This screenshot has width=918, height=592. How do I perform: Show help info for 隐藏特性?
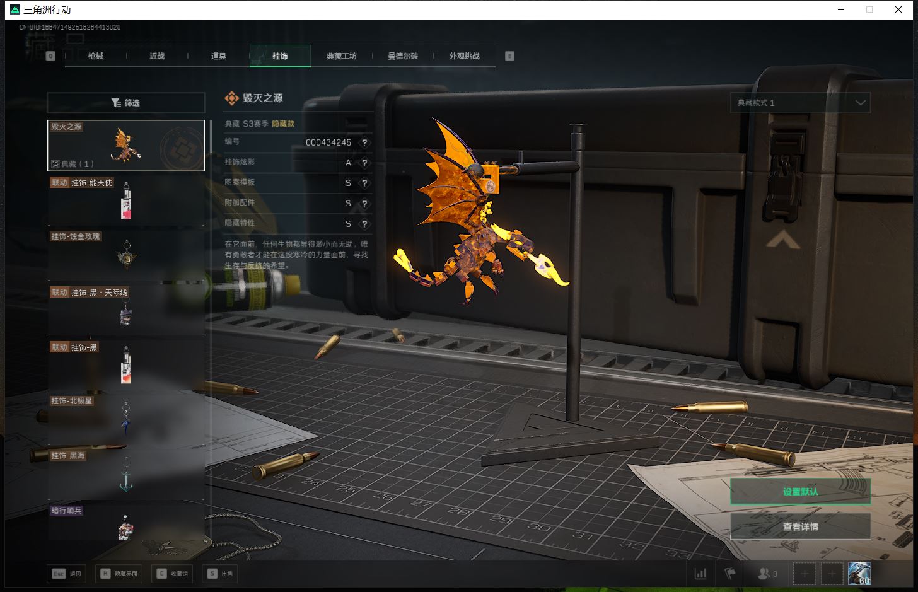[x=364, y=224]
